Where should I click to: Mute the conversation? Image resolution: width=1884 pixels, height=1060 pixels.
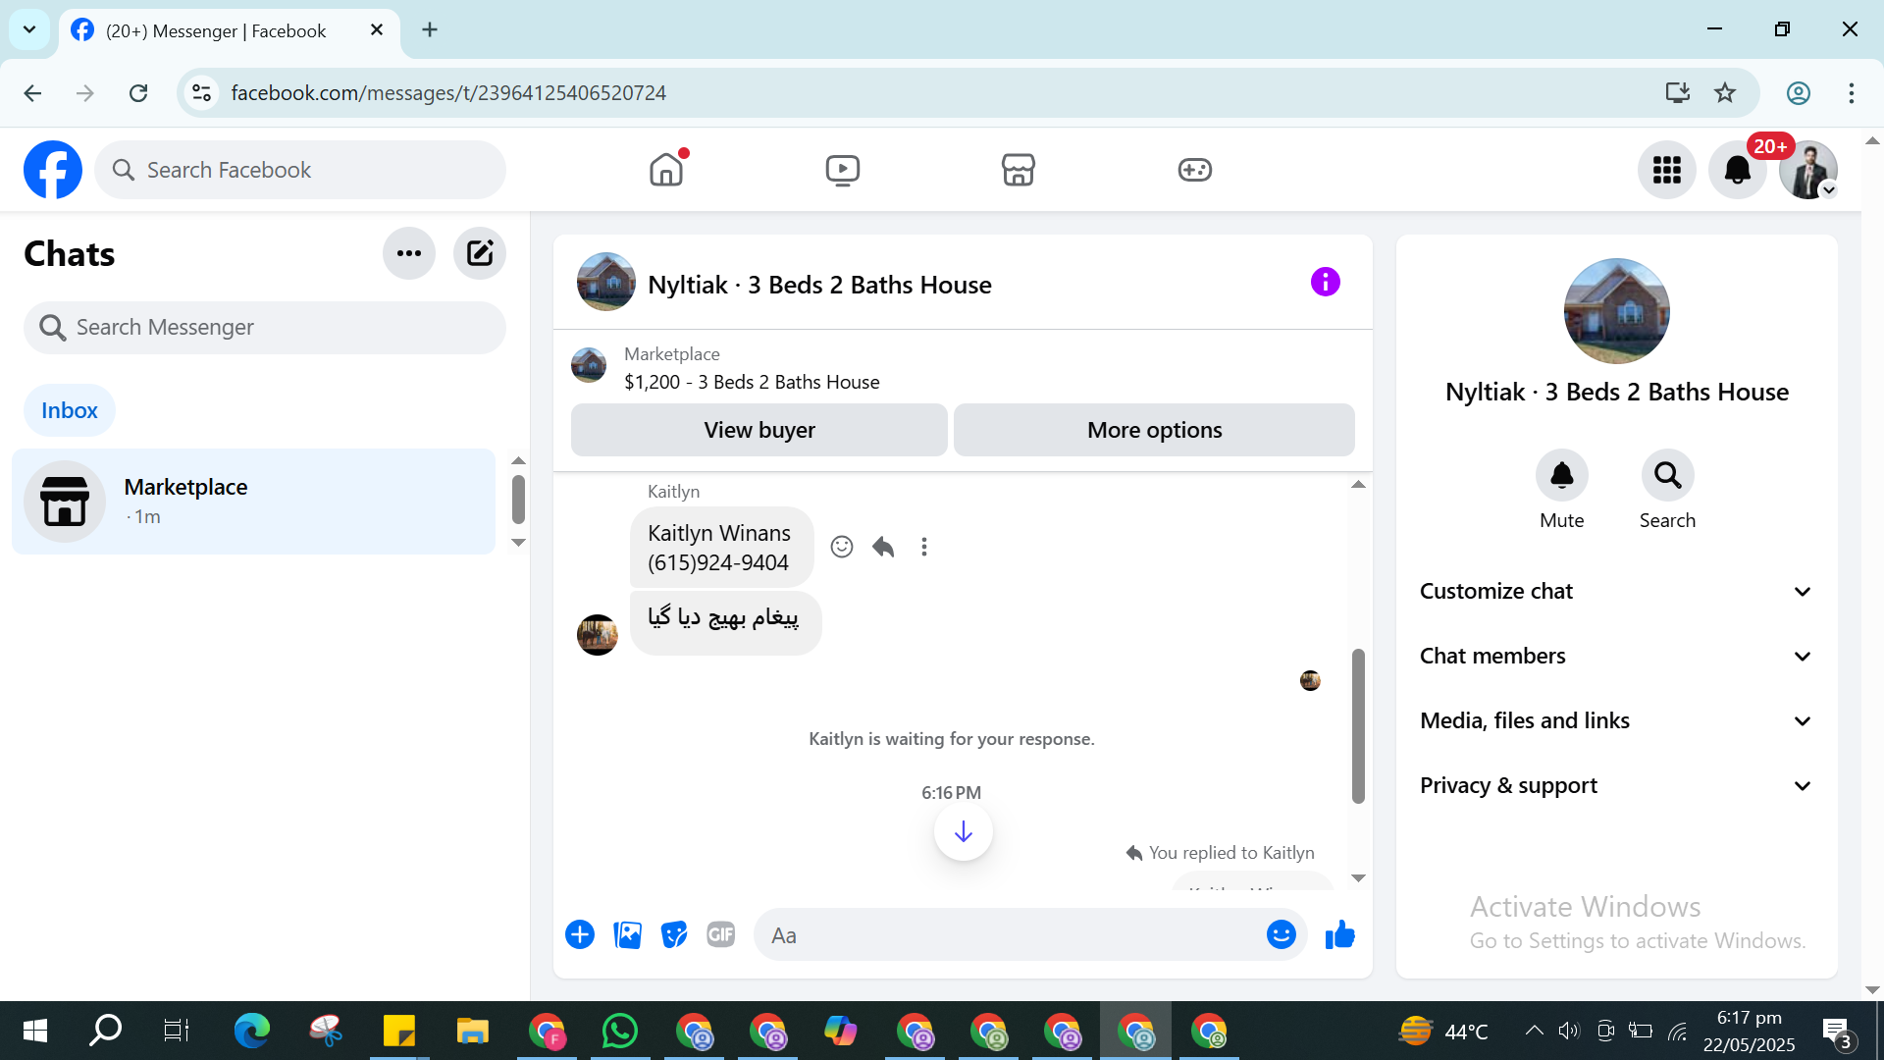coord(1562,476)
